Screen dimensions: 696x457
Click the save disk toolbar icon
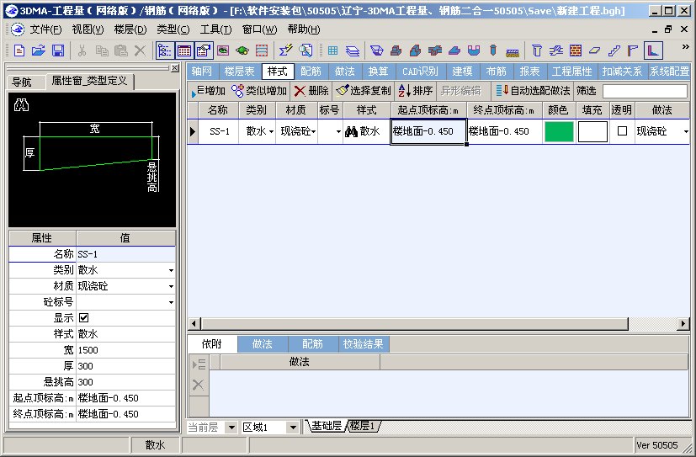(x=58, y=50)
